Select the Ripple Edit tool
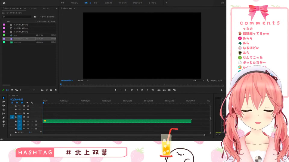 4,106
